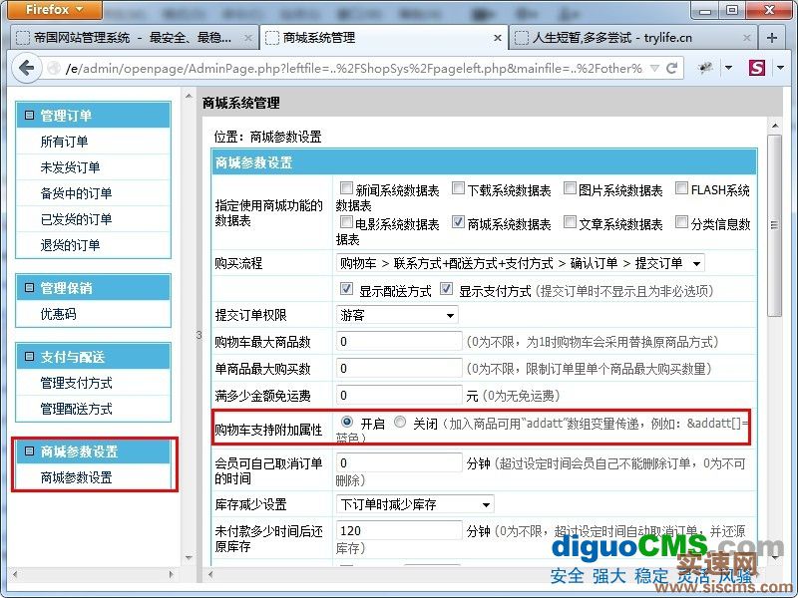Screen dimensions: 798x598
Task: Click the 商城系统管理 page heading
Action: click(241, 104)
